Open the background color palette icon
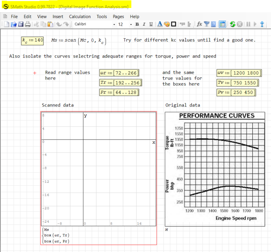Screen dimensions: 271x252 point(167,24)
